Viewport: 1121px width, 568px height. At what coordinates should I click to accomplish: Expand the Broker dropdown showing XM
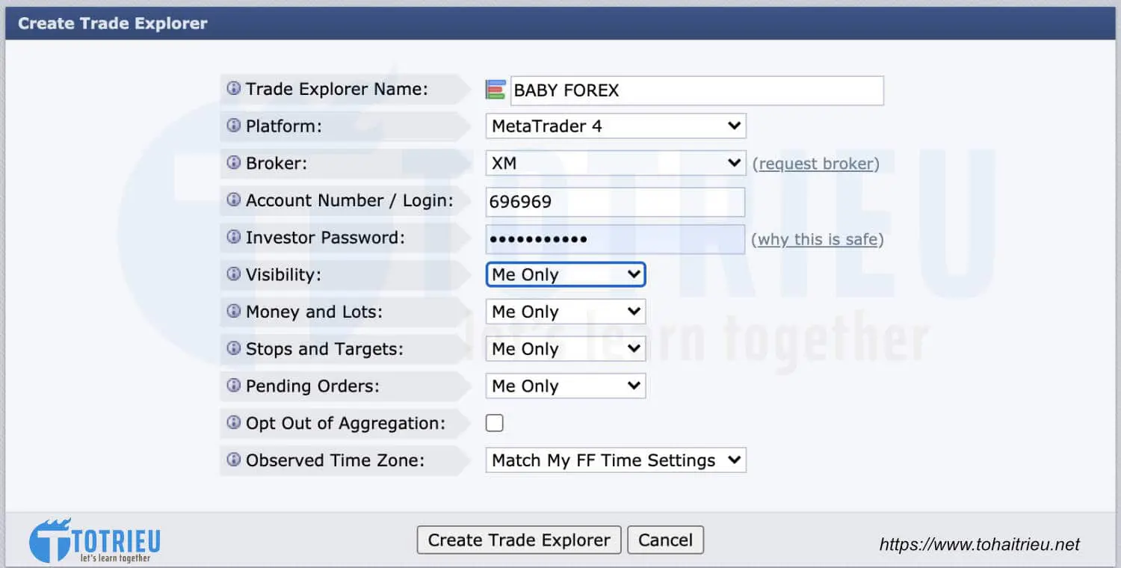[x=615, y=163]
